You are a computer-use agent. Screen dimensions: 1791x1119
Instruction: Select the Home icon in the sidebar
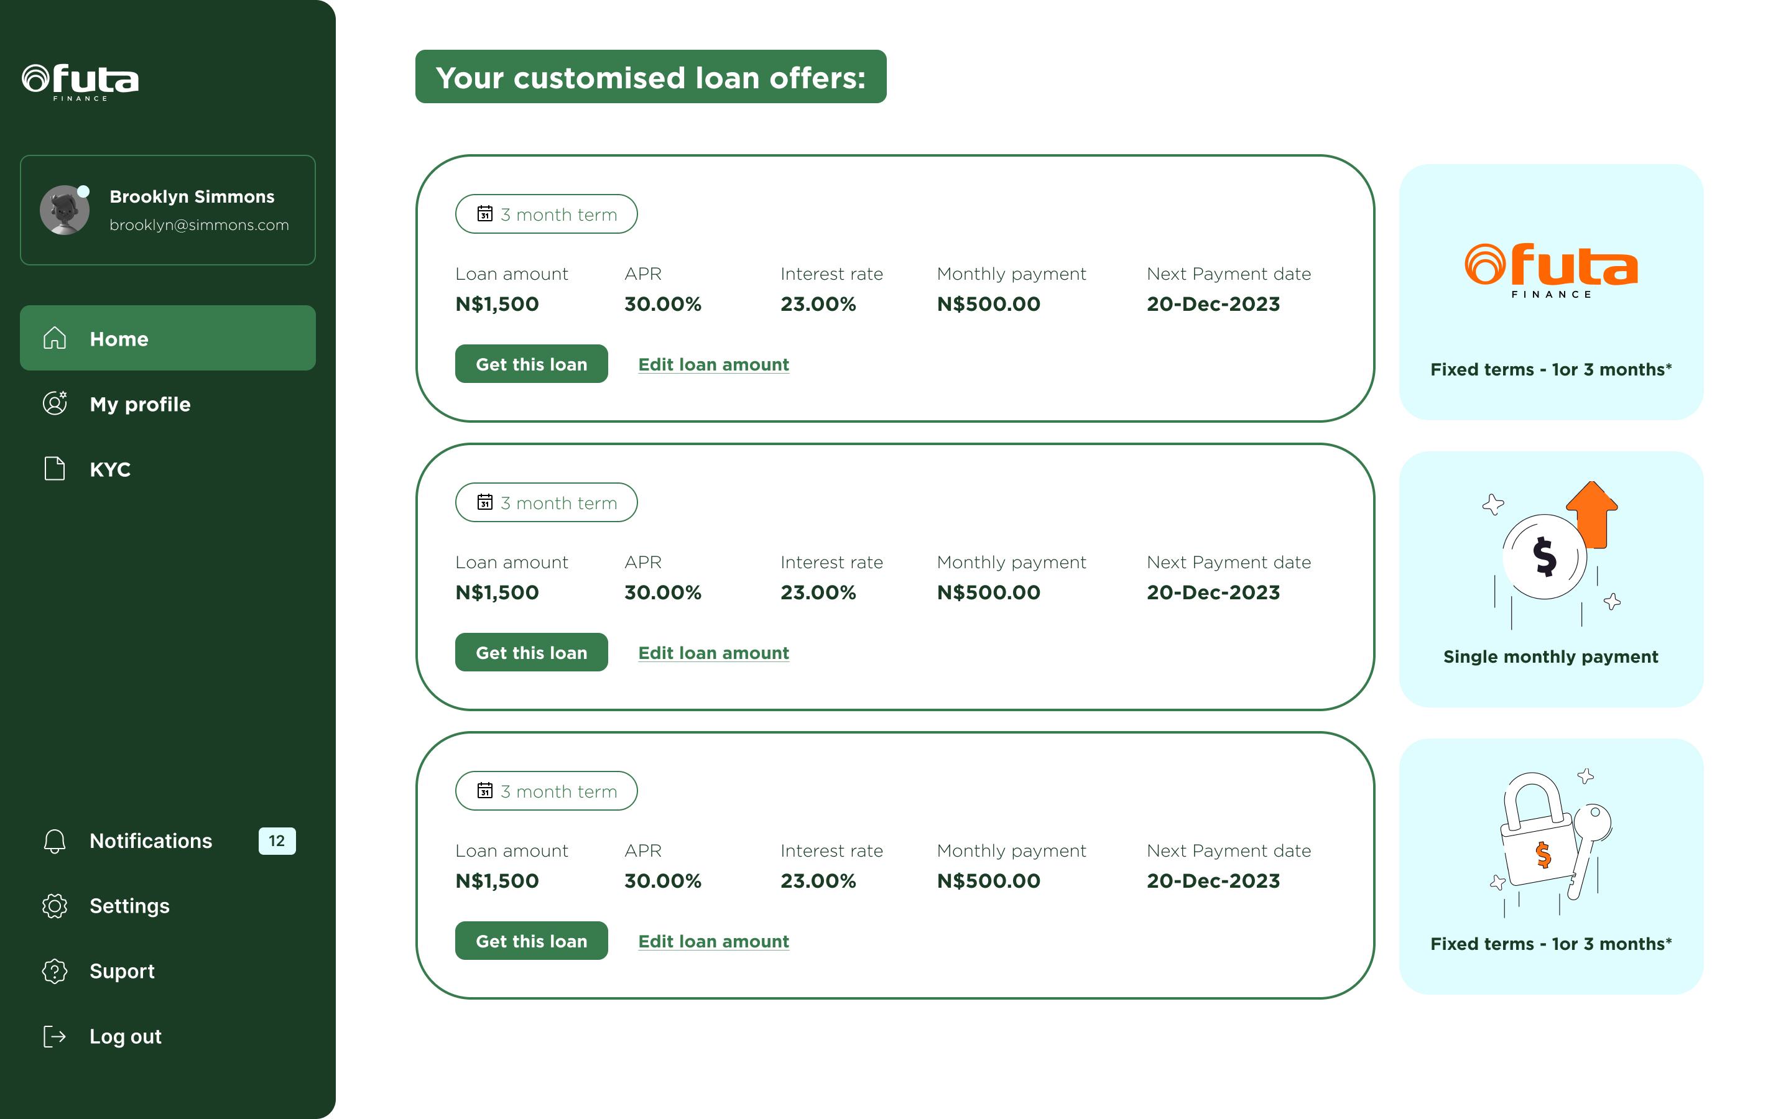(x=54, y=338)
